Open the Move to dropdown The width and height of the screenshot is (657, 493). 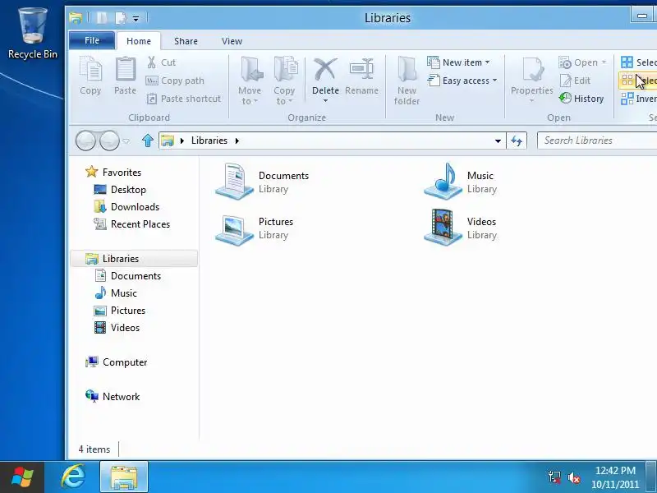250,96
